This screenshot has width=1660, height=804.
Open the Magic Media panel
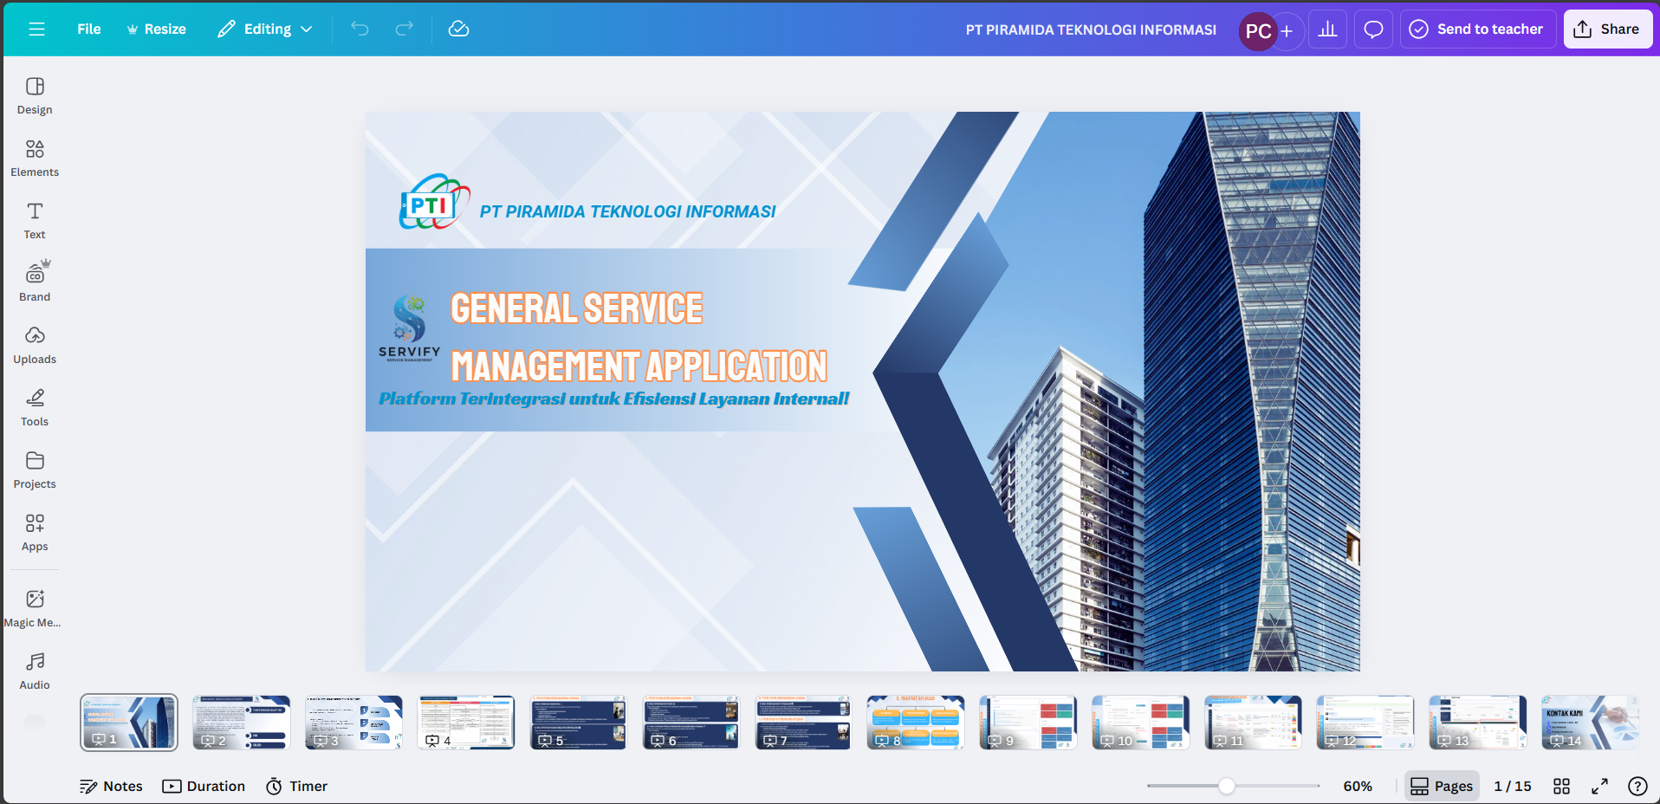pos(35,609)
